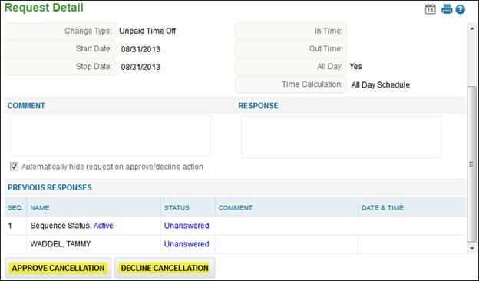Click into the Response text box
Screen dimensions: 479x281
342,137
